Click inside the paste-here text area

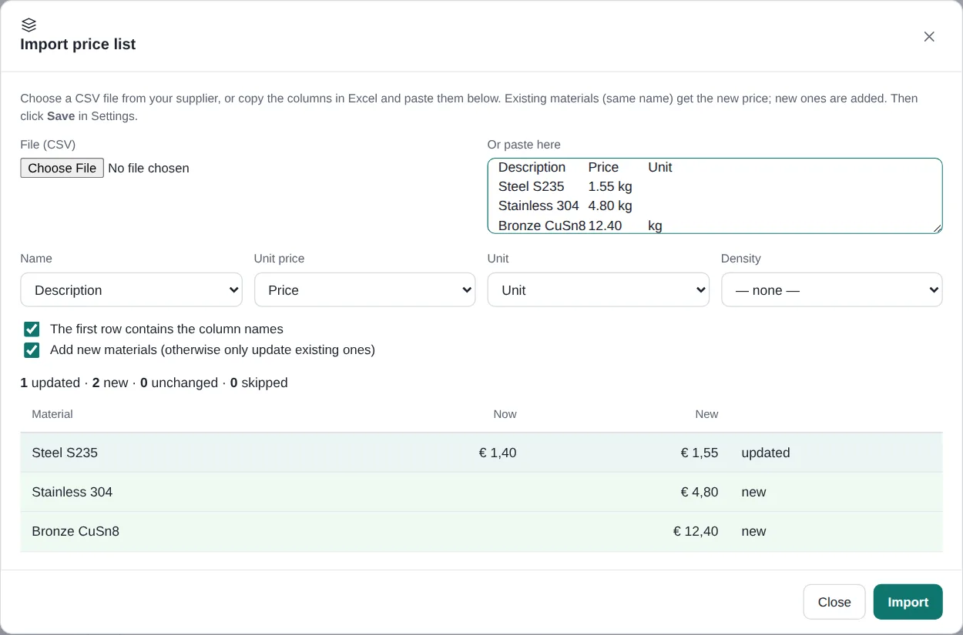pos(715,196)
